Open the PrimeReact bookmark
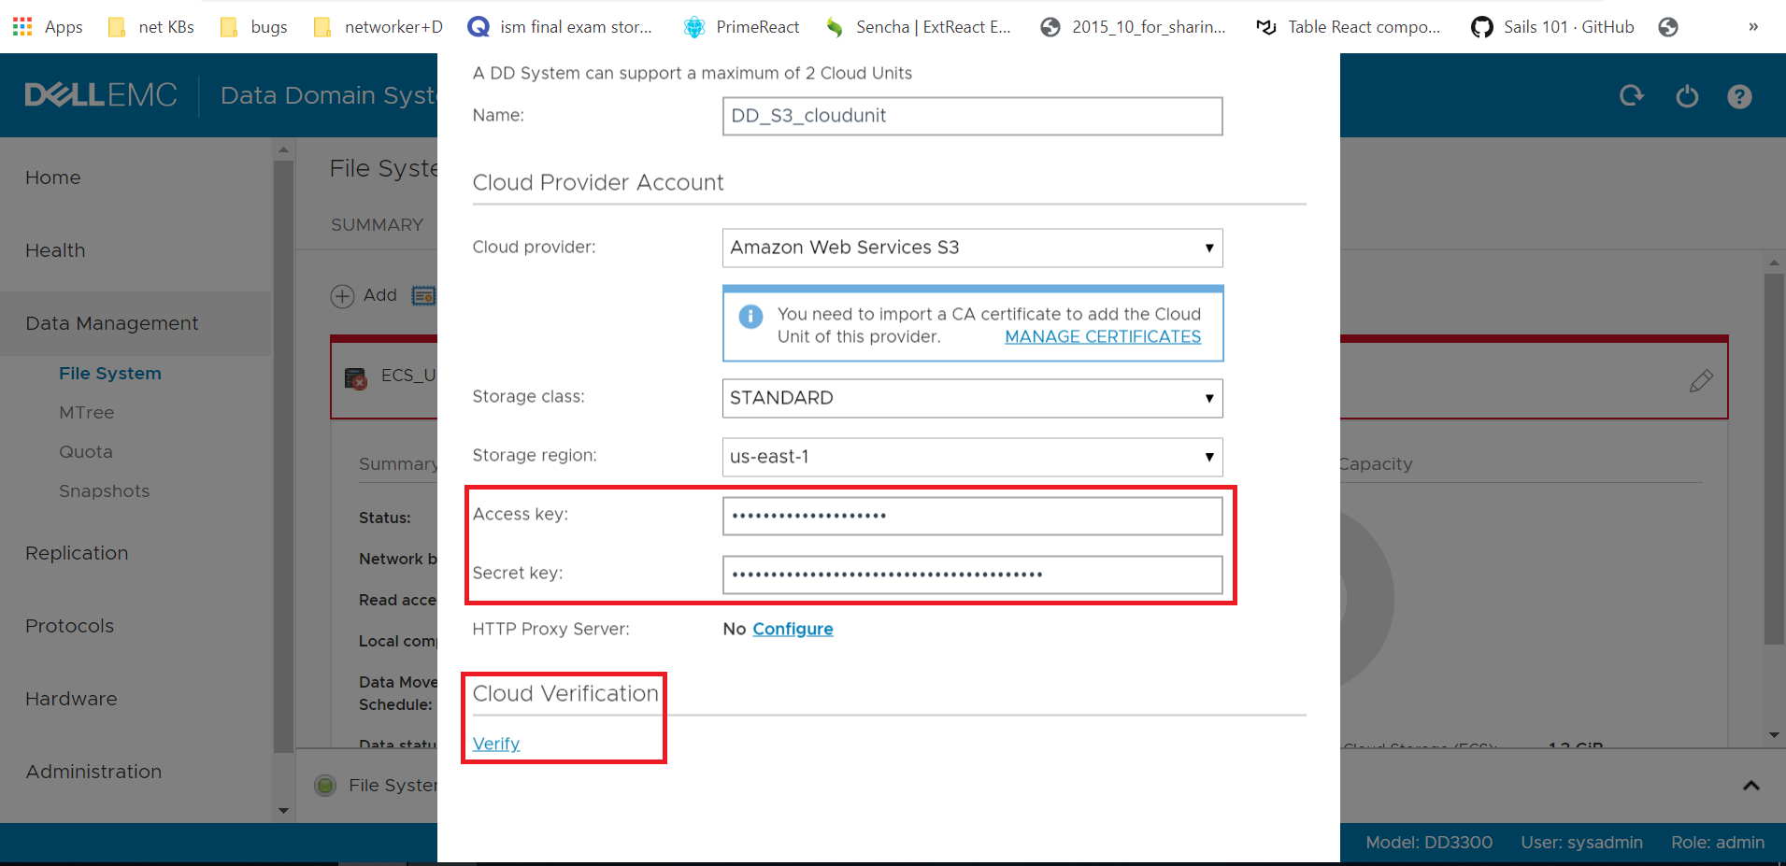The image size is (1786, 866). point(742,27)
